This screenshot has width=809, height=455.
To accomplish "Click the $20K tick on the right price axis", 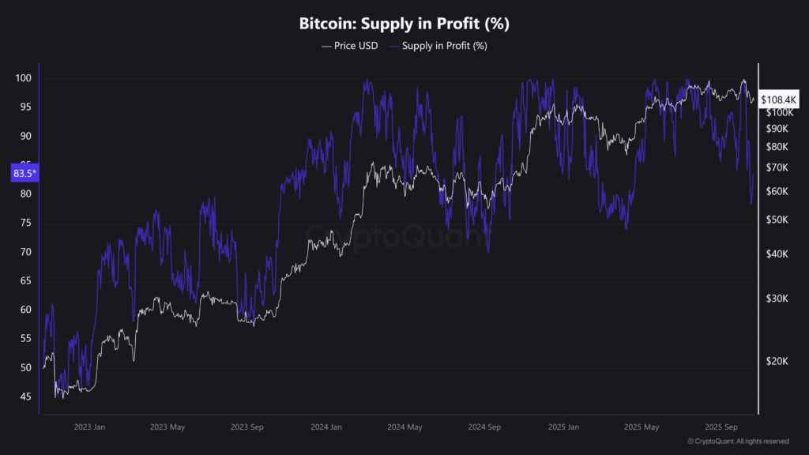I will tap(777, 361).
